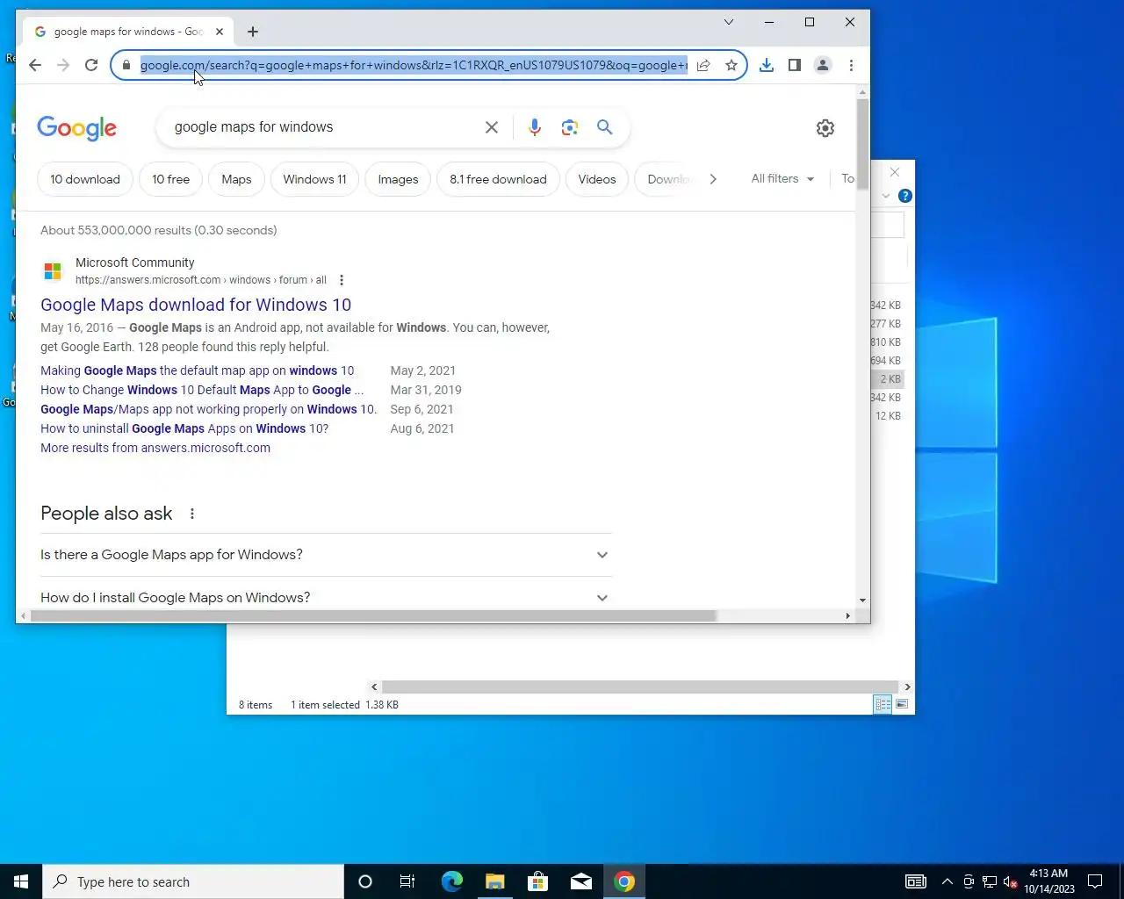Expand Is there a Google Maps app question
Viewport: 1124px width, 899px height.
pyautogui.click(x=326, y=555)
